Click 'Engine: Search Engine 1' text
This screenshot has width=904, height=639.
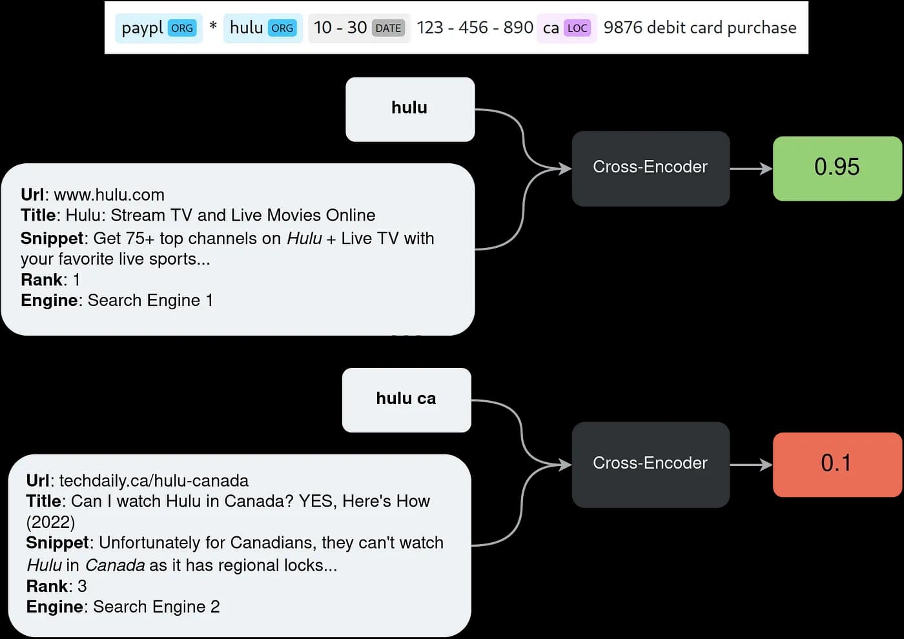117,301
